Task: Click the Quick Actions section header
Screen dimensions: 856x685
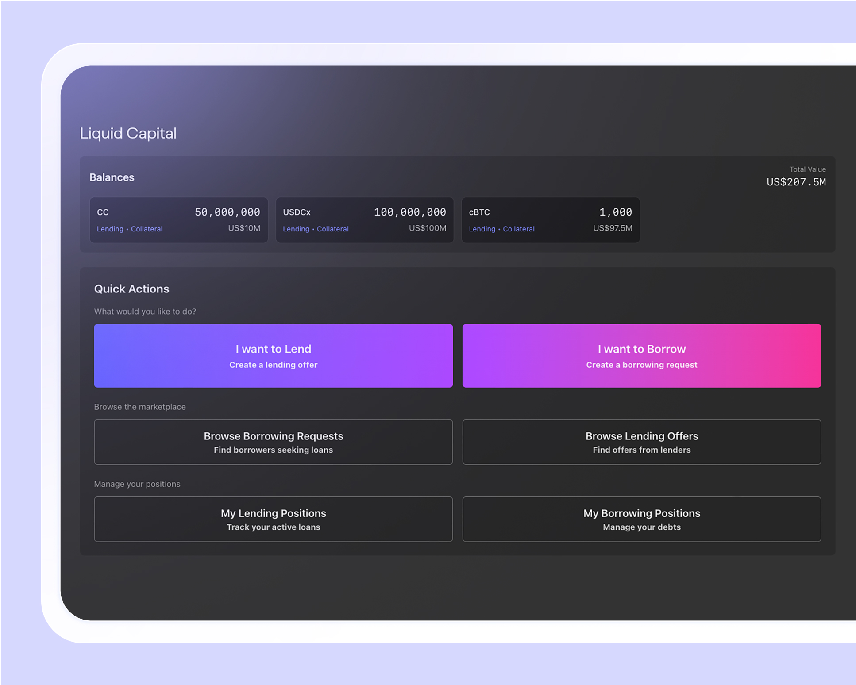Action: click(131, 289)
